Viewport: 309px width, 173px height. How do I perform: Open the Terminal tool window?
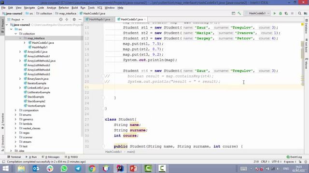pyautogui.click(x=14, y=157)
